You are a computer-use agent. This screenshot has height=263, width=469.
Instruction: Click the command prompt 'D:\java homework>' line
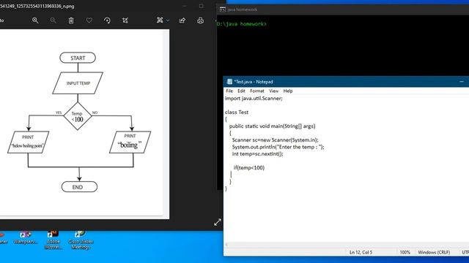(241, 24)
